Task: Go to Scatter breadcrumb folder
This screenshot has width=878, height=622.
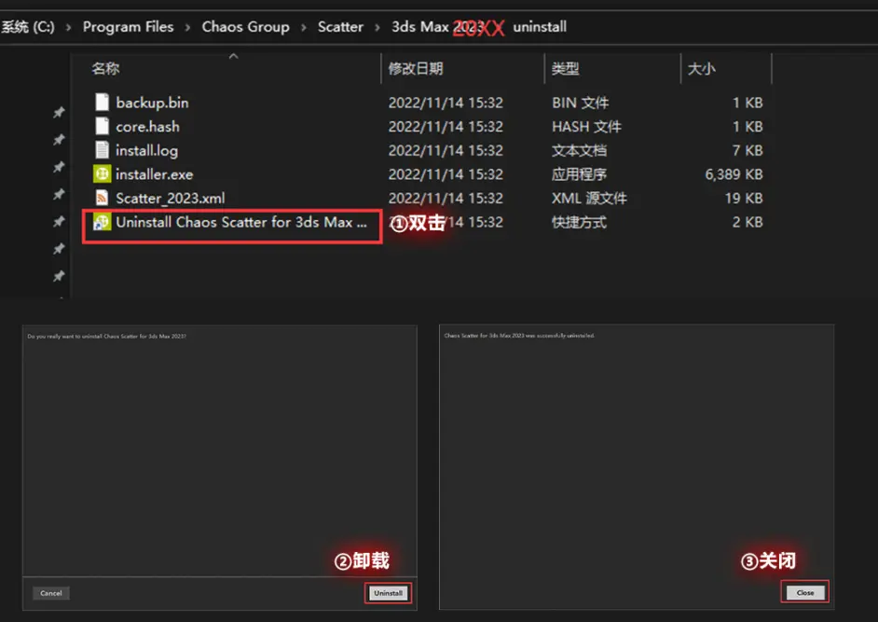Action: point(340,26)
